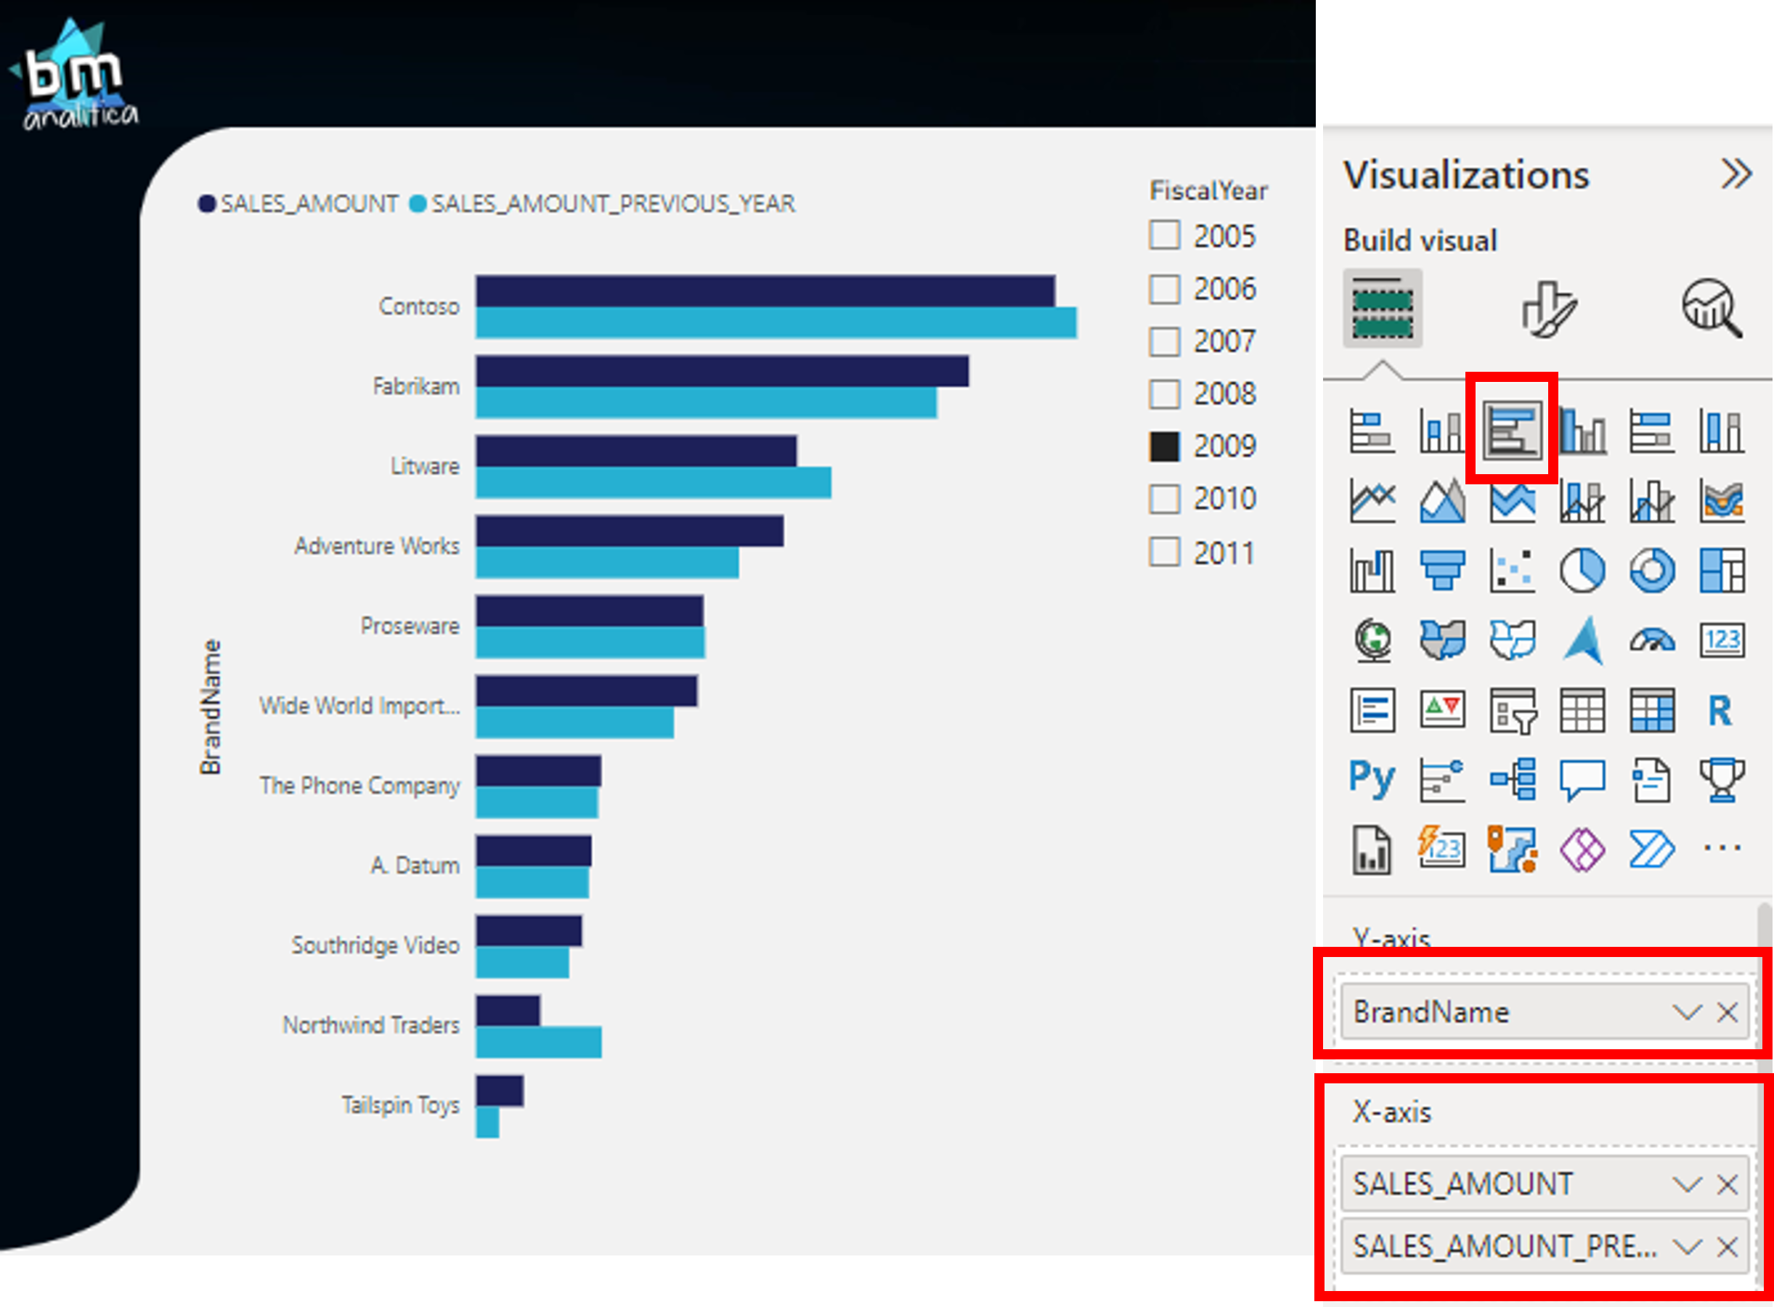Check the 2006 FiscalYear box
Viewport: 1774px width, 1307px height.
[1165, 289]
